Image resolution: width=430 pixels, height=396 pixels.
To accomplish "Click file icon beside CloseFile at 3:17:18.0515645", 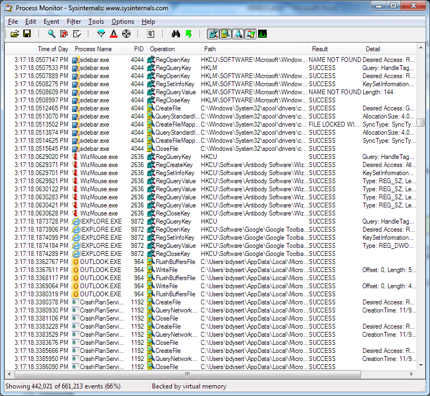I will click(151, 149).
